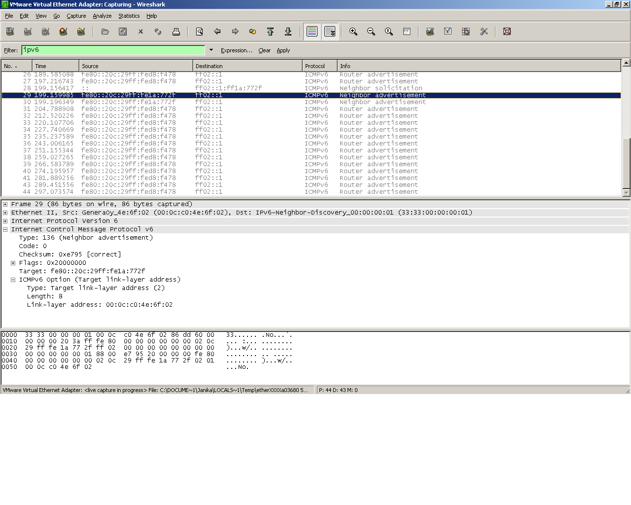This screenshot has height=505, width=631.
Task: Expand the Frame 29 tree node
Action: (5, 204)
